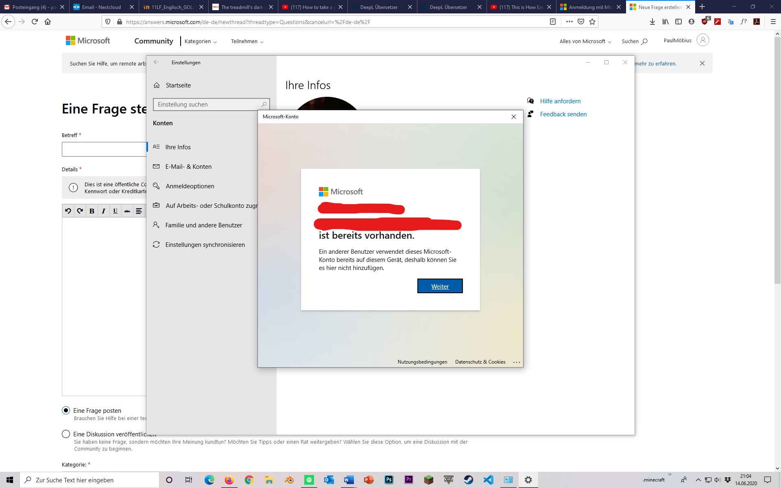Image resolution: width=781 pixels, height=488 pixels.
Task: Select Eine Frage posten radio button
Action: click(x=66, y=410)
